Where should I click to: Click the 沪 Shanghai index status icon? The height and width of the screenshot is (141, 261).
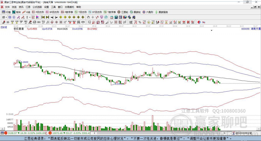click(x=6, y=133)
